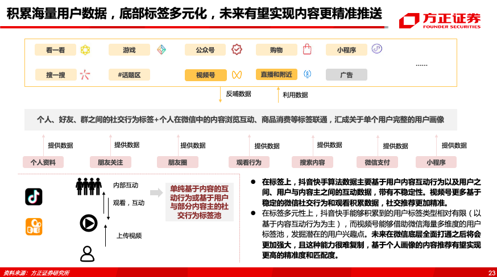Click the ellipsis …… in the top frame
This screenshot has height=277, width=497.
[421, 65]
